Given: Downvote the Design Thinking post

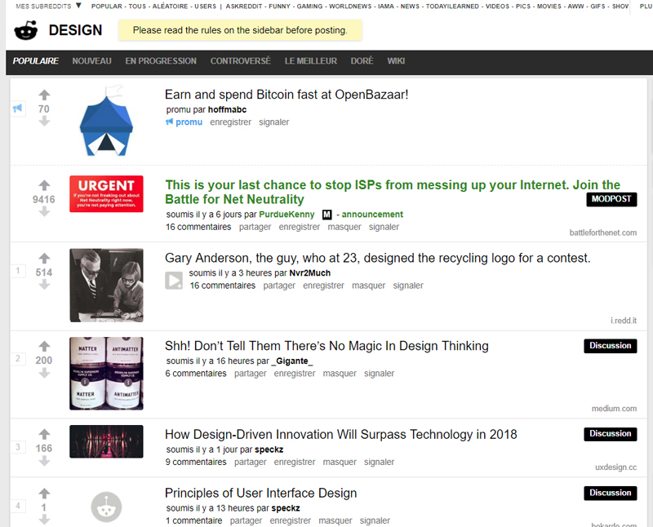Looking at the screenshot, I should [44, 374].
